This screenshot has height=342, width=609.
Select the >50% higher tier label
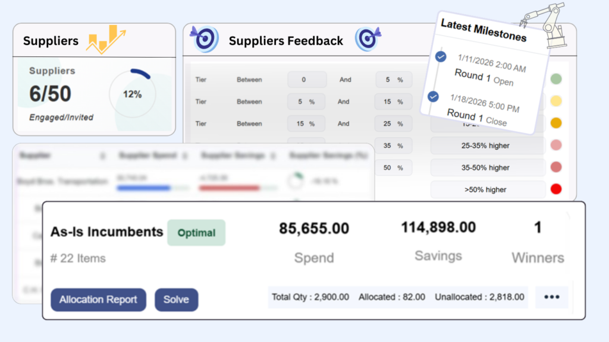(x=487, y=189)
